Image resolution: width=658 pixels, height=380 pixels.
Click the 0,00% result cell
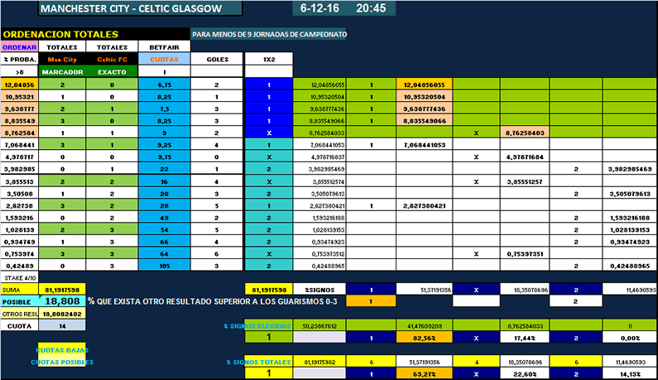630,338
